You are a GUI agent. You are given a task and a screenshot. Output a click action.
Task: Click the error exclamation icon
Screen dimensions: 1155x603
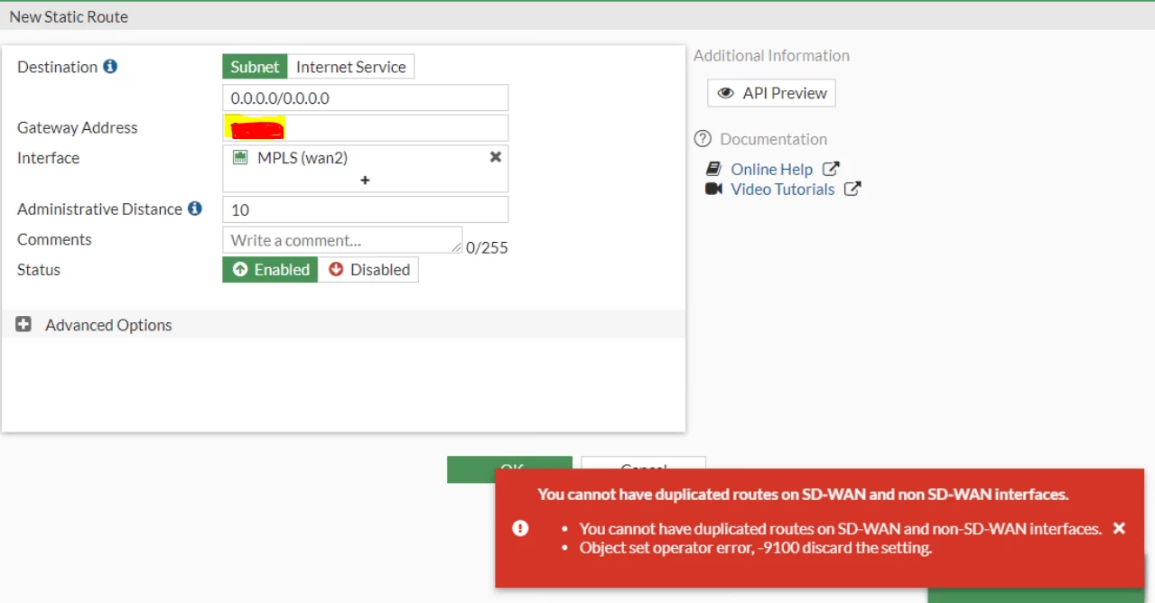pyautogui.click(x=520, y=529)
